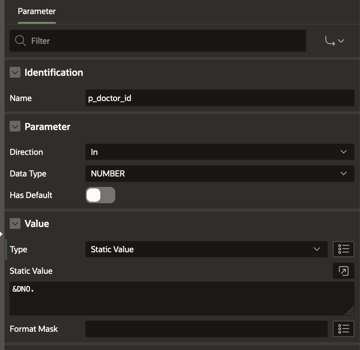This screenshot has height=350, width=360.
Task: Click the panel splitter arrow on left edge
Action: [1, 234]
